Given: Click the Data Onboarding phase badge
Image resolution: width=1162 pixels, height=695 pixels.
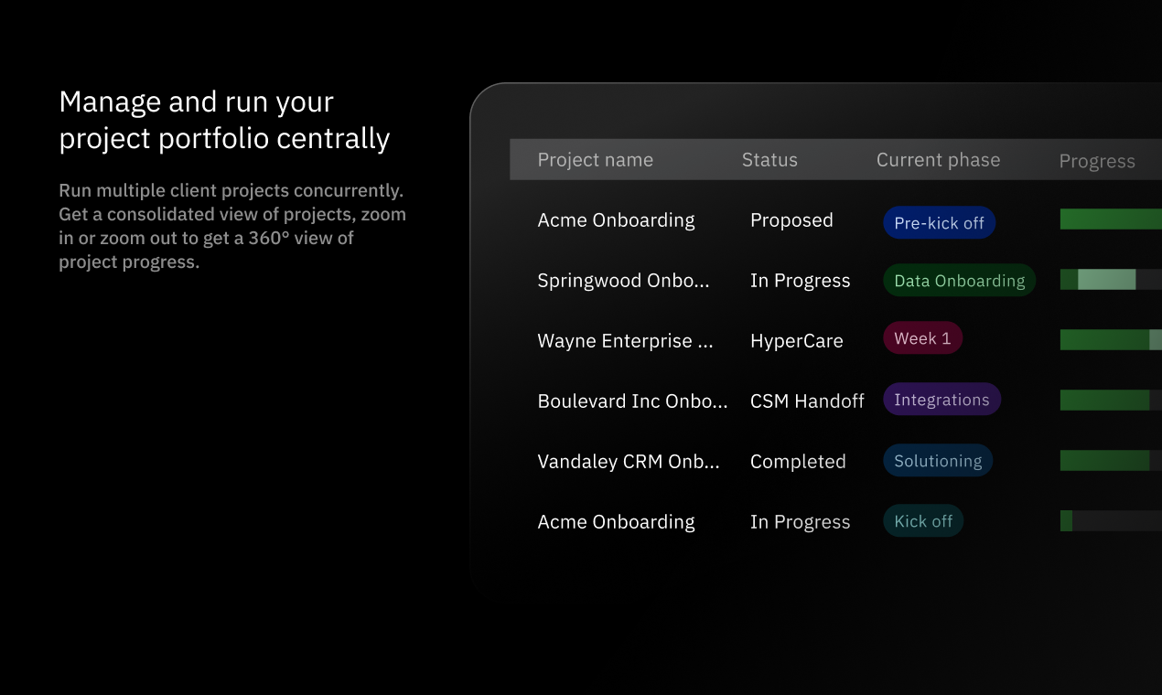Looking at the screenshot, I should (x=959, y=281).
